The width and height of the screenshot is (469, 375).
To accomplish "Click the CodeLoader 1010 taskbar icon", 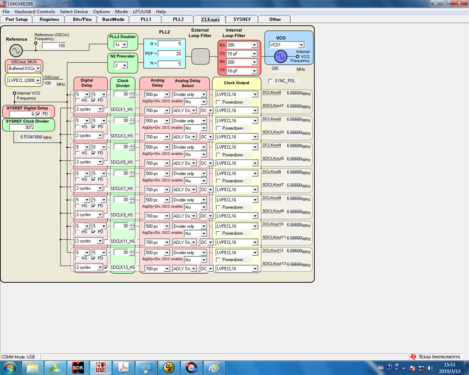I will tap(101, 368).
